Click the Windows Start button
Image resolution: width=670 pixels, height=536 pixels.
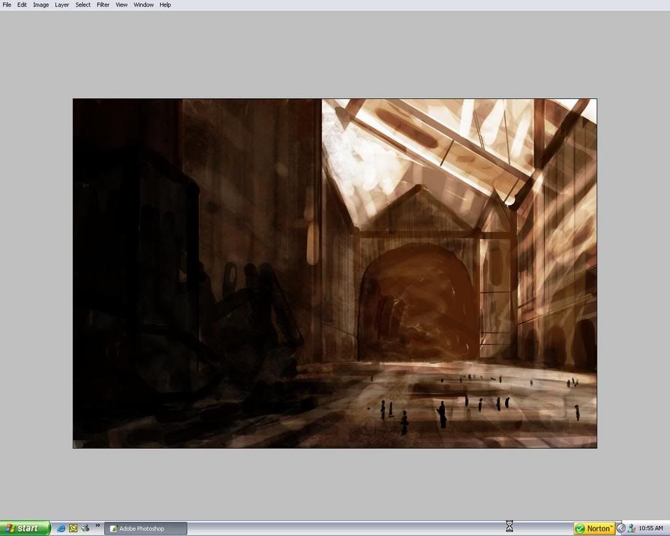[x=24, y=528]
